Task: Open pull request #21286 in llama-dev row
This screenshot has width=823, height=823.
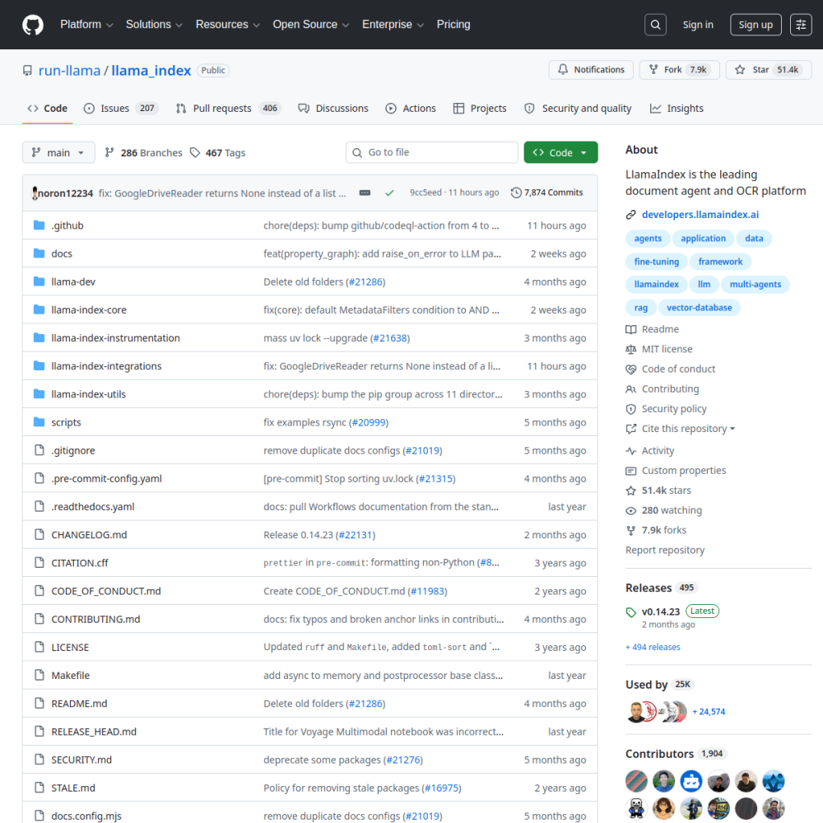Action: point(366,281)
